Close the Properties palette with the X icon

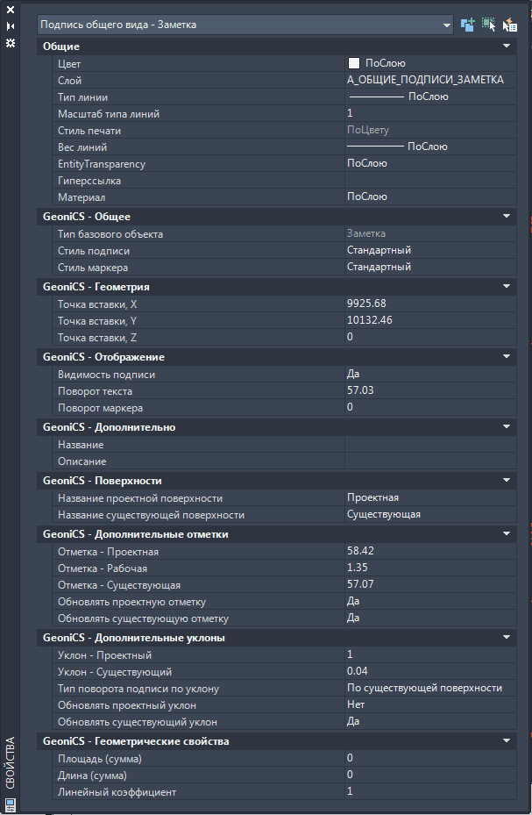[11, 10]
